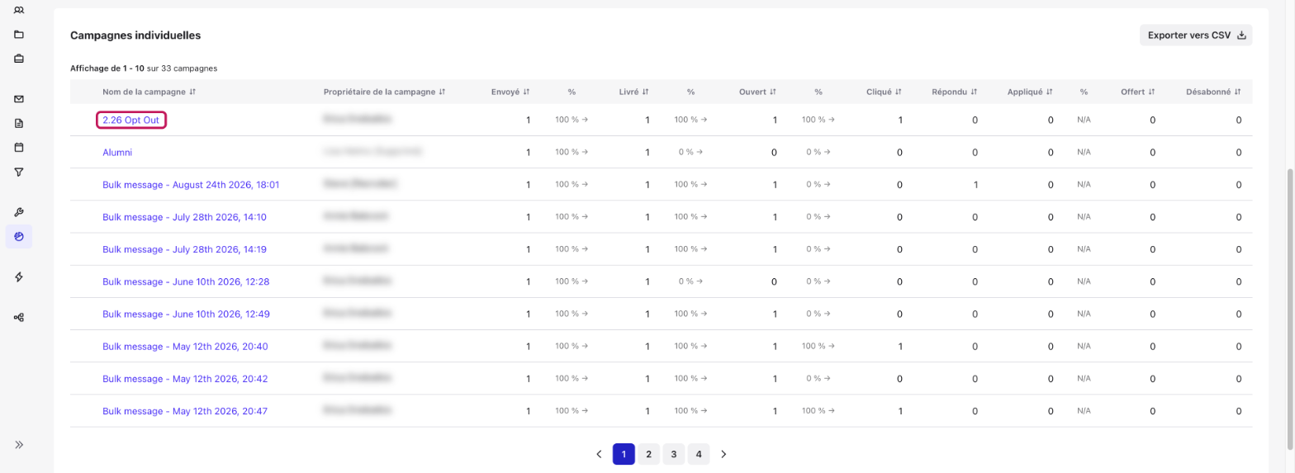Click the Campagnes individuelles heading
Viewport: 1295px width, 473px height.
135,35
